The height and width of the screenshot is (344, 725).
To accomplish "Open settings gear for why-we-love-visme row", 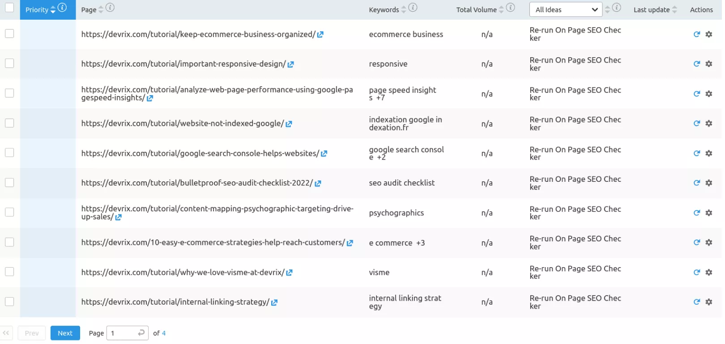I will coord(709,273).
